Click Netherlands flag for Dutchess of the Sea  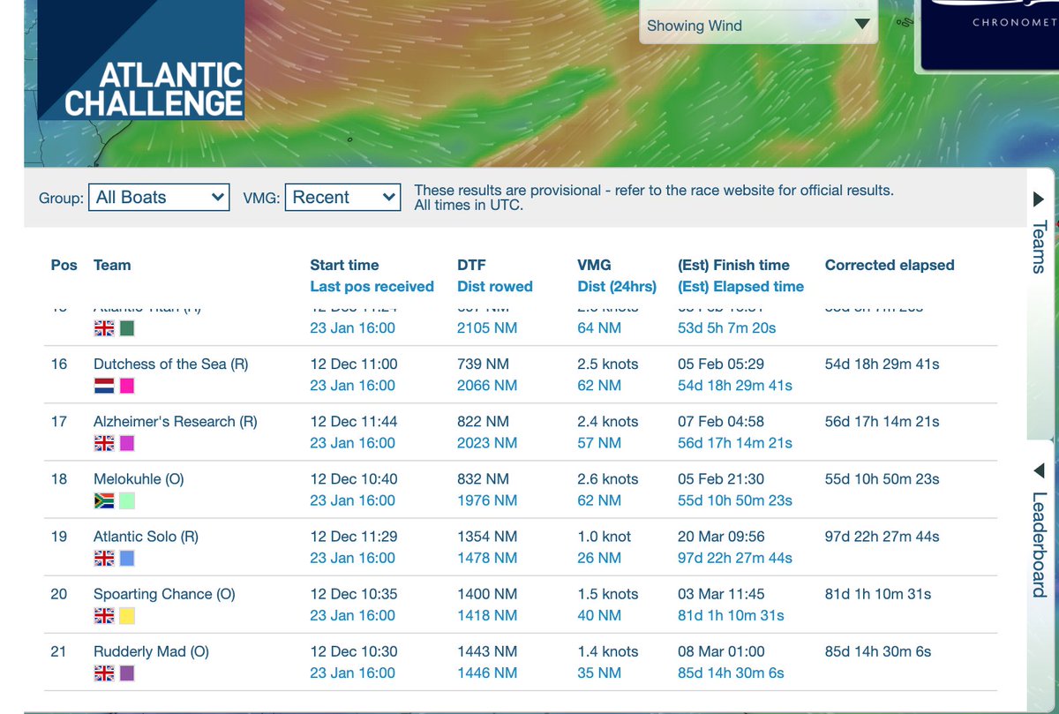(x=104, y=386)
